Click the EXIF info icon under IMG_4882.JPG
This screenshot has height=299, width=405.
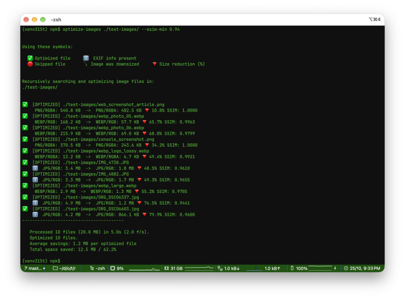tap(35, 180)
